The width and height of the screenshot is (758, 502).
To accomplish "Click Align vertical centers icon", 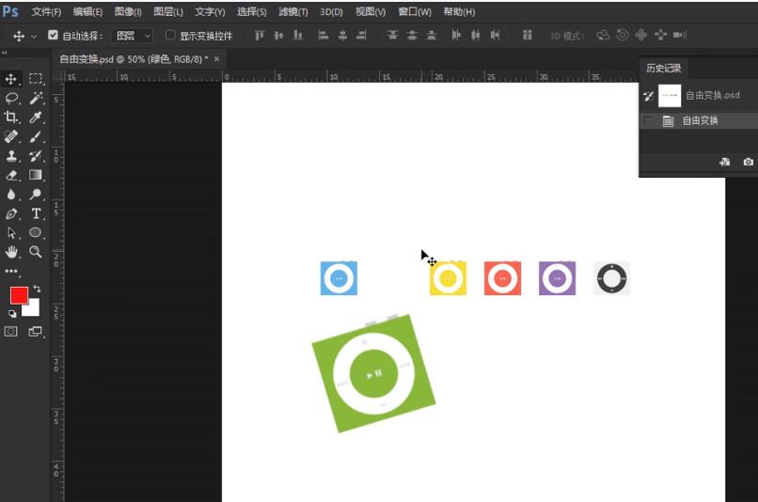I will tap(279, 36).
